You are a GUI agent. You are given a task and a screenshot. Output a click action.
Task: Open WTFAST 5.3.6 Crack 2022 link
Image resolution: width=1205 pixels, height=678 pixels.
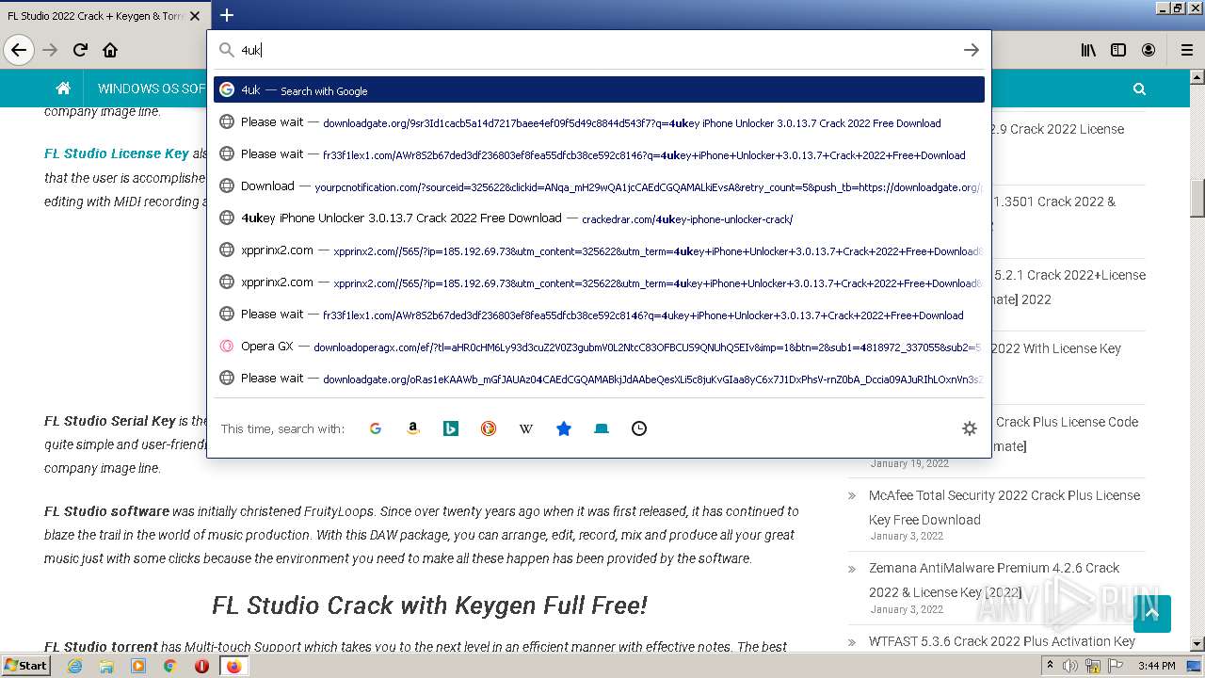pyautogui.click(x=1002, y=641)
